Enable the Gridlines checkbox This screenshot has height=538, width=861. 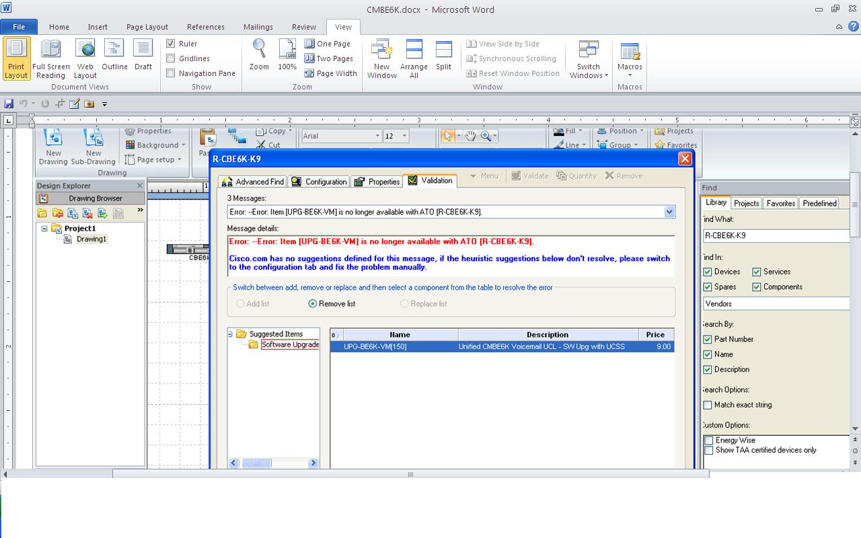pyautogui.click(x=171, y=59)
